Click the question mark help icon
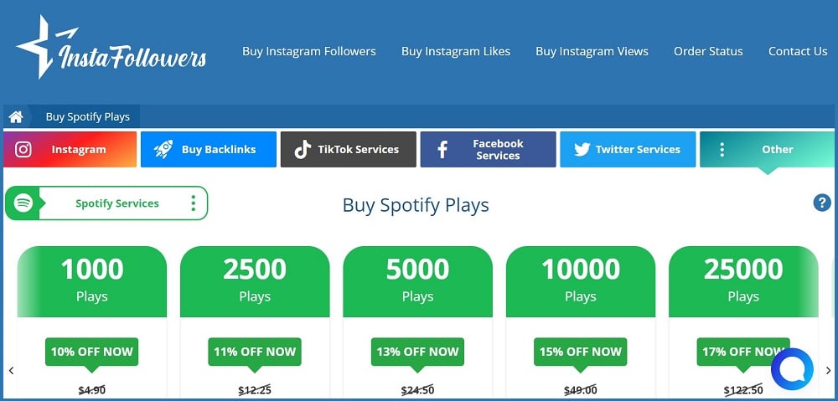 [822, 203]
